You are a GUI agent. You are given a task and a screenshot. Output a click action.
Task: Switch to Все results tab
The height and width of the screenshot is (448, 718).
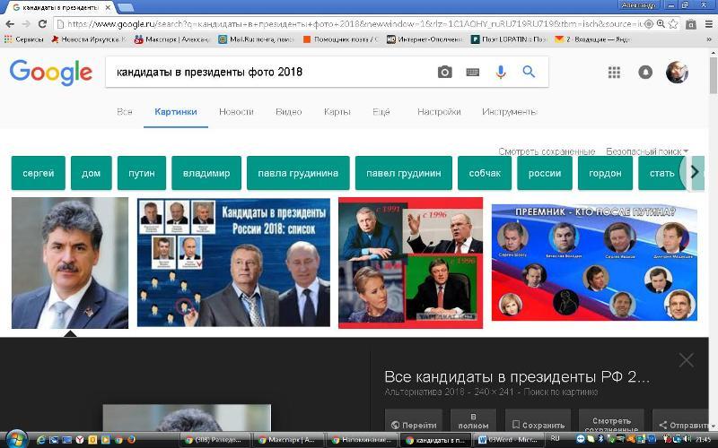[x=125, y=112]
